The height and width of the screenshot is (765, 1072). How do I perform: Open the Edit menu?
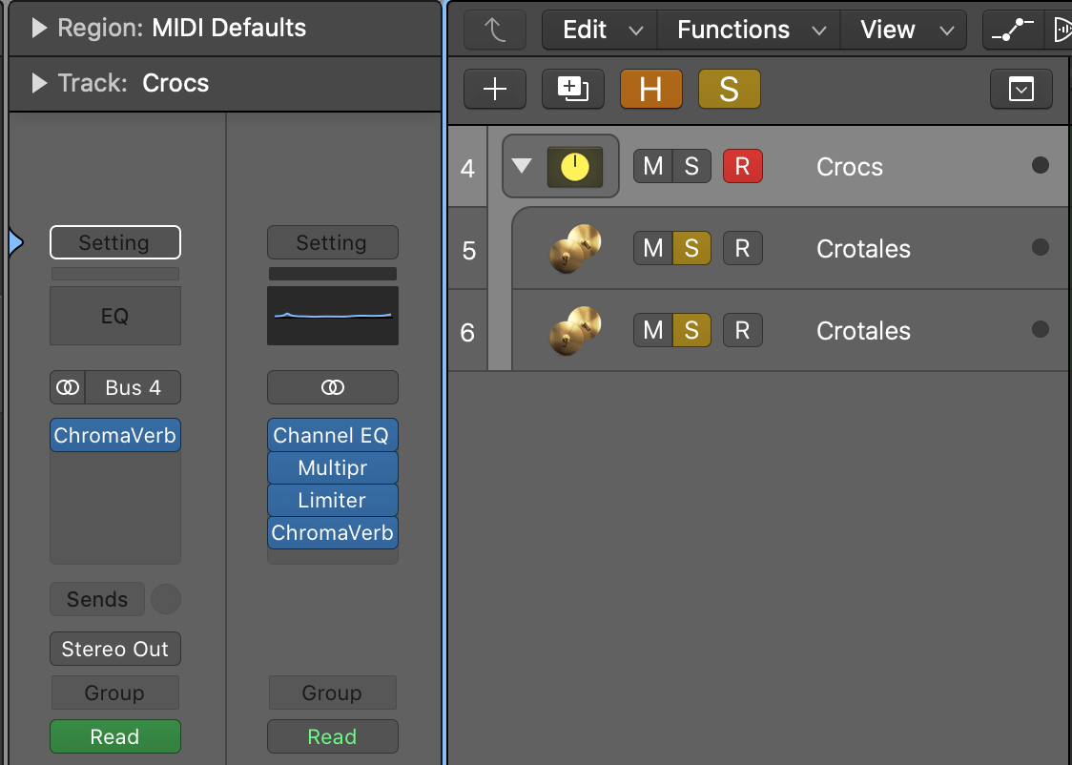coord(600,30)
